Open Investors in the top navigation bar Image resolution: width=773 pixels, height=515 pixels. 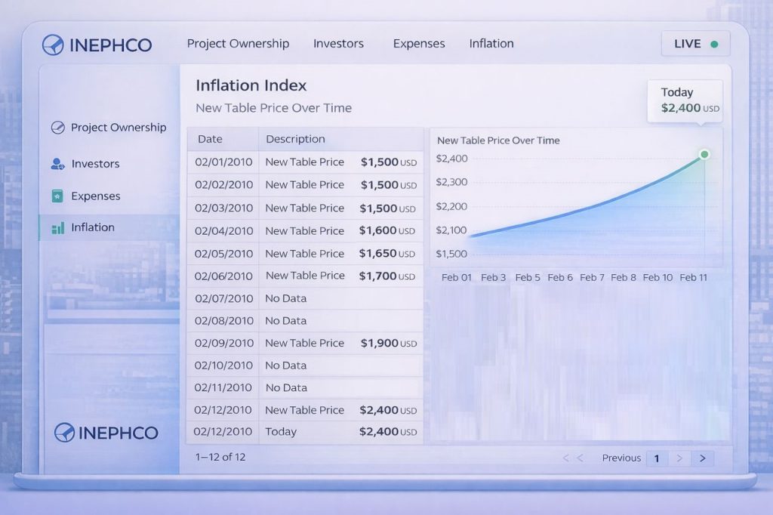tap(338, 44)
